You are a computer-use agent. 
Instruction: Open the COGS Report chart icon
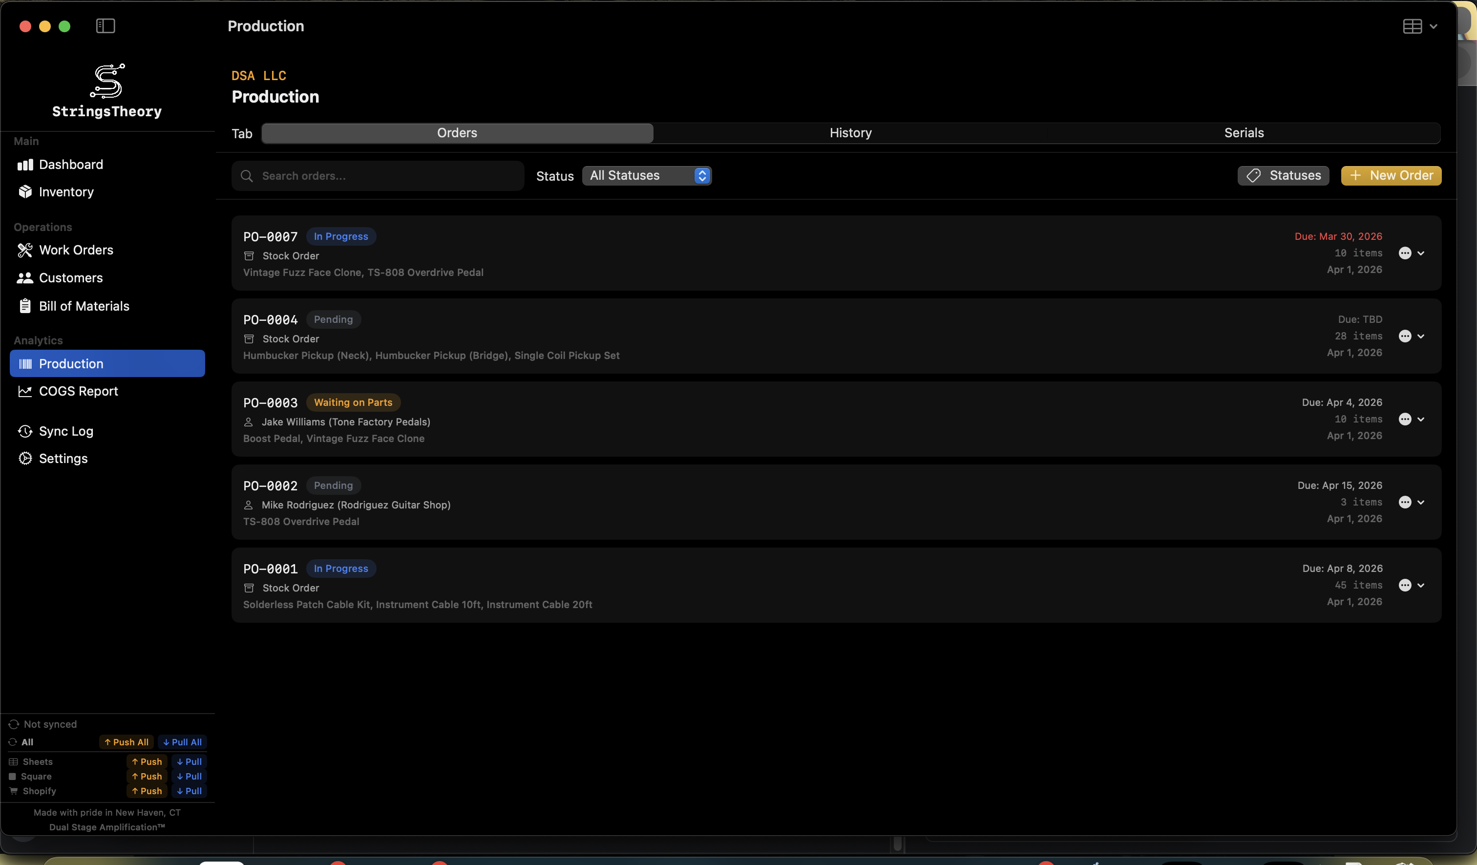pos(25,392)
